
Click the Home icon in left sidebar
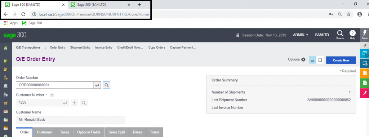click(x=6, y=48)
